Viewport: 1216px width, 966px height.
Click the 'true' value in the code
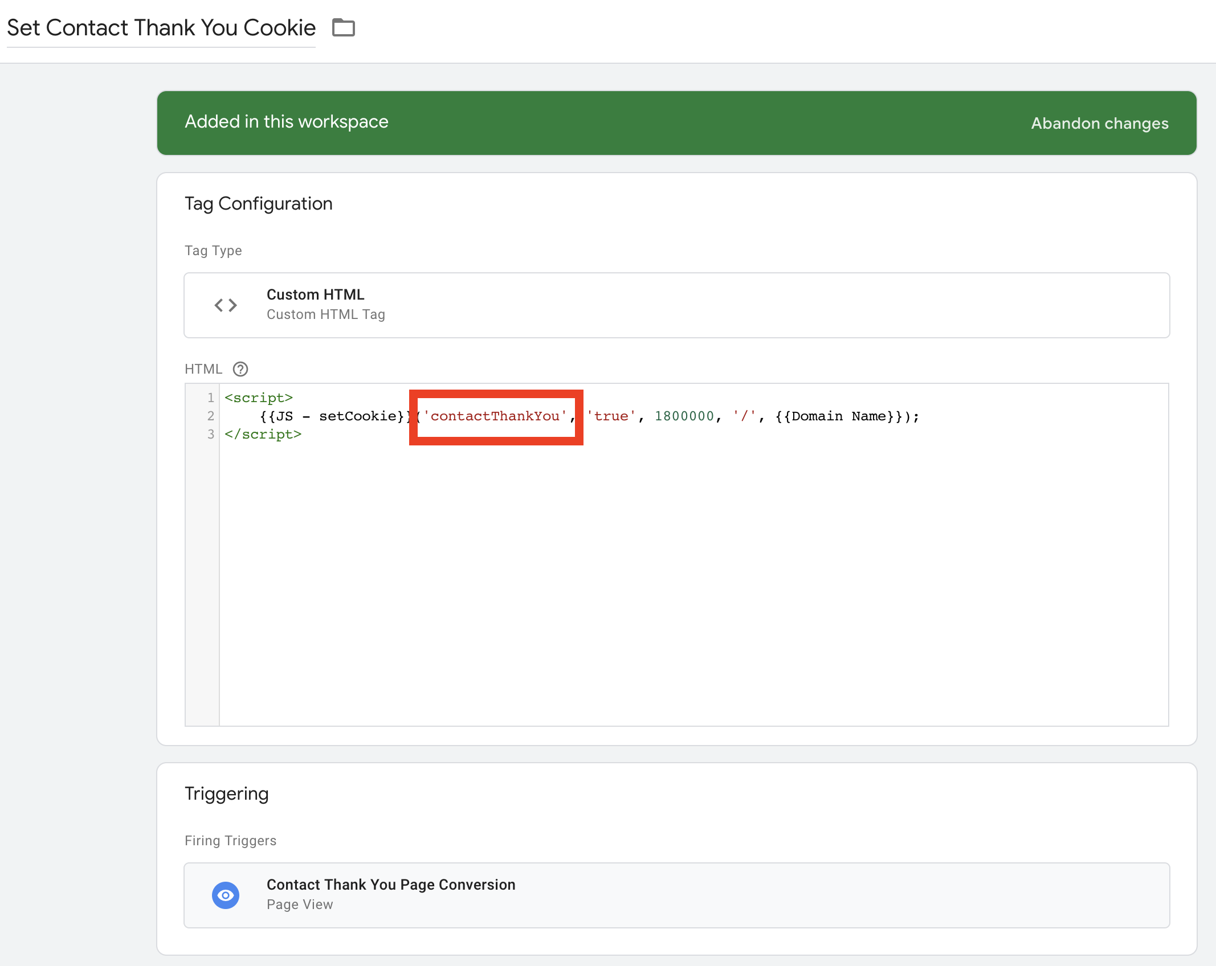[x=611, y=416]
